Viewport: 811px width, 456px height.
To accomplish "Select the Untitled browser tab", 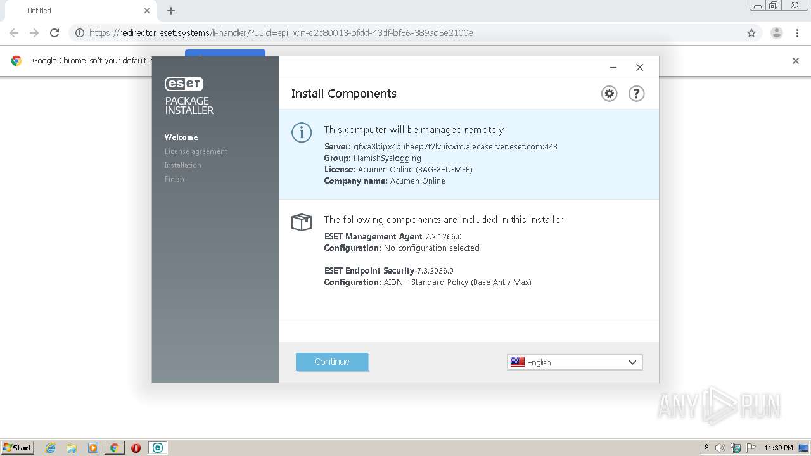I will coord(79,11).
